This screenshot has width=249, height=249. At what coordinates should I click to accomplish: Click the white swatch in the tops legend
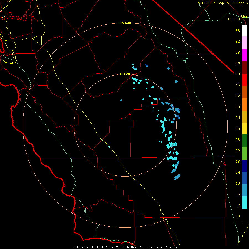(244, 30)
